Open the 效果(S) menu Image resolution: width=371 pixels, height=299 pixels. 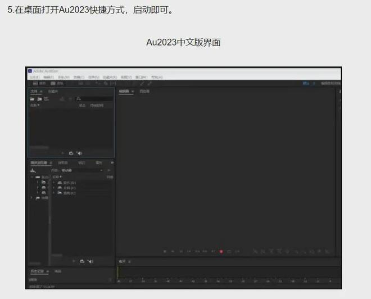click(93, 78)
